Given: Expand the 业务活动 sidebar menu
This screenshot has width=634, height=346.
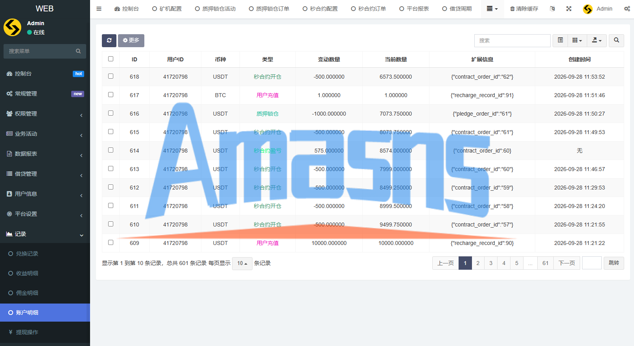Looking at the screenshot, I should 45,134.
